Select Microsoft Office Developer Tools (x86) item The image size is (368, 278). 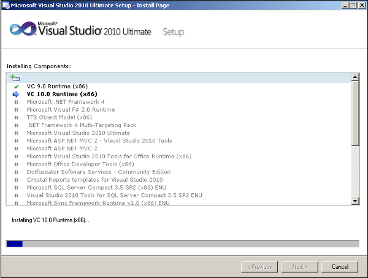pyautogui.click(x=80, y=164)
